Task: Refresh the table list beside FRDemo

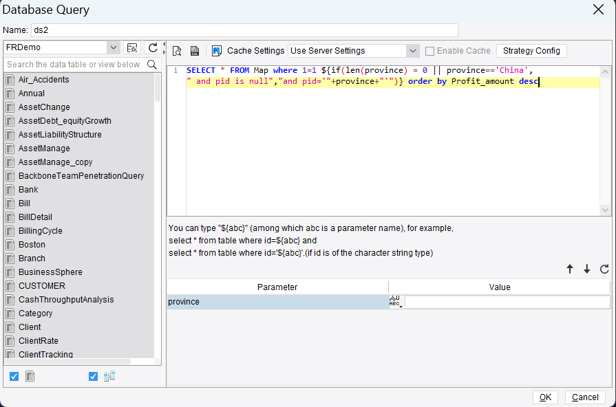Action: pos(153,48)
